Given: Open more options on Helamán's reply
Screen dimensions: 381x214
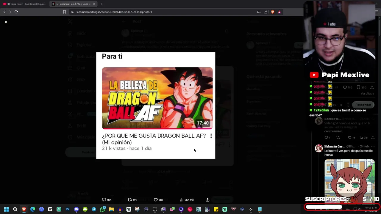Looking at the screenshot, I should [x=373, y=147].
